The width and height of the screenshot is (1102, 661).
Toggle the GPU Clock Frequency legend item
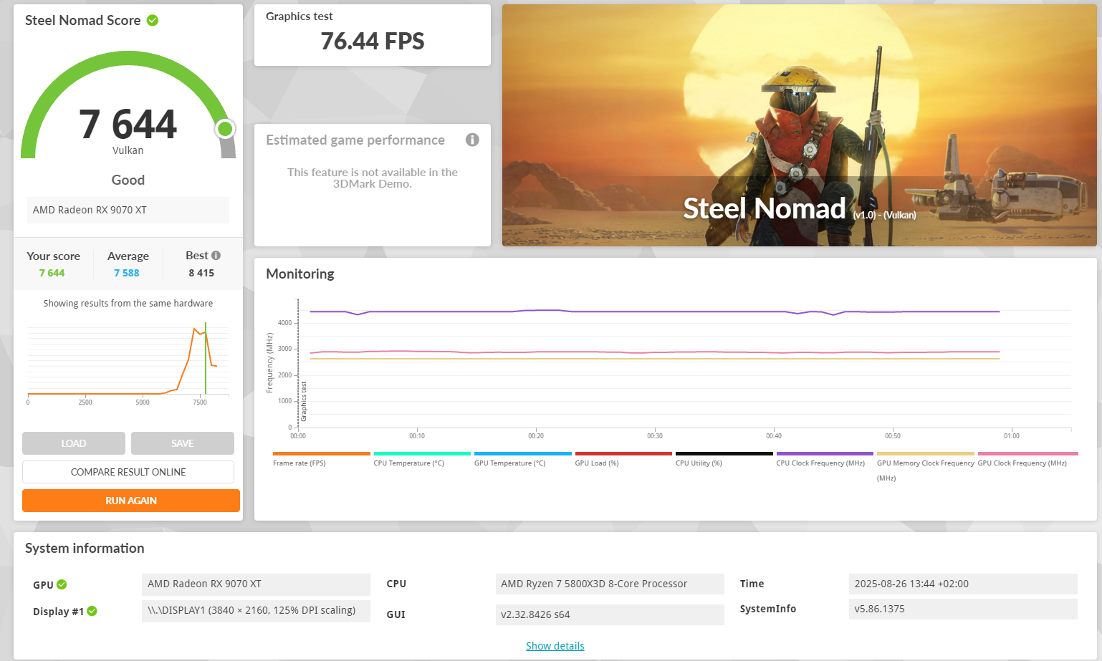(1027, 458)
